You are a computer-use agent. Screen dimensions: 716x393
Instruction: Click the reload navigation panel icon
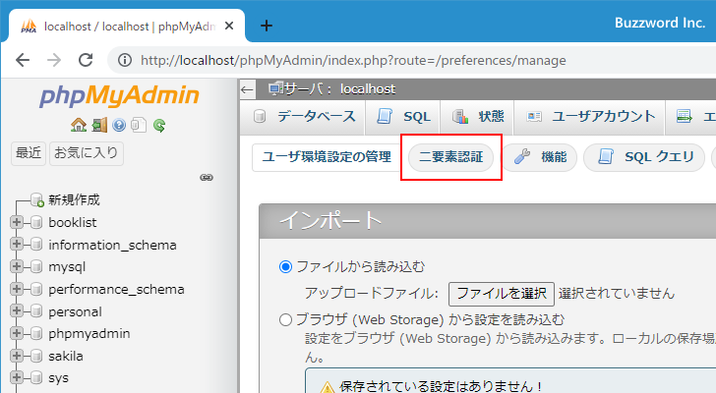(x=158, y=125)
